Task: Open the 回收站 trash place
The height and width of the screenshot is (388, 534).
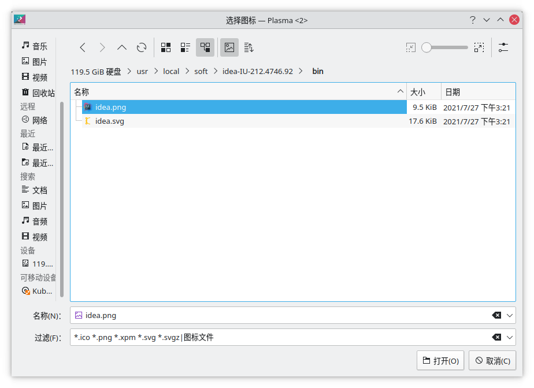Action: click(x=38, y=93)
